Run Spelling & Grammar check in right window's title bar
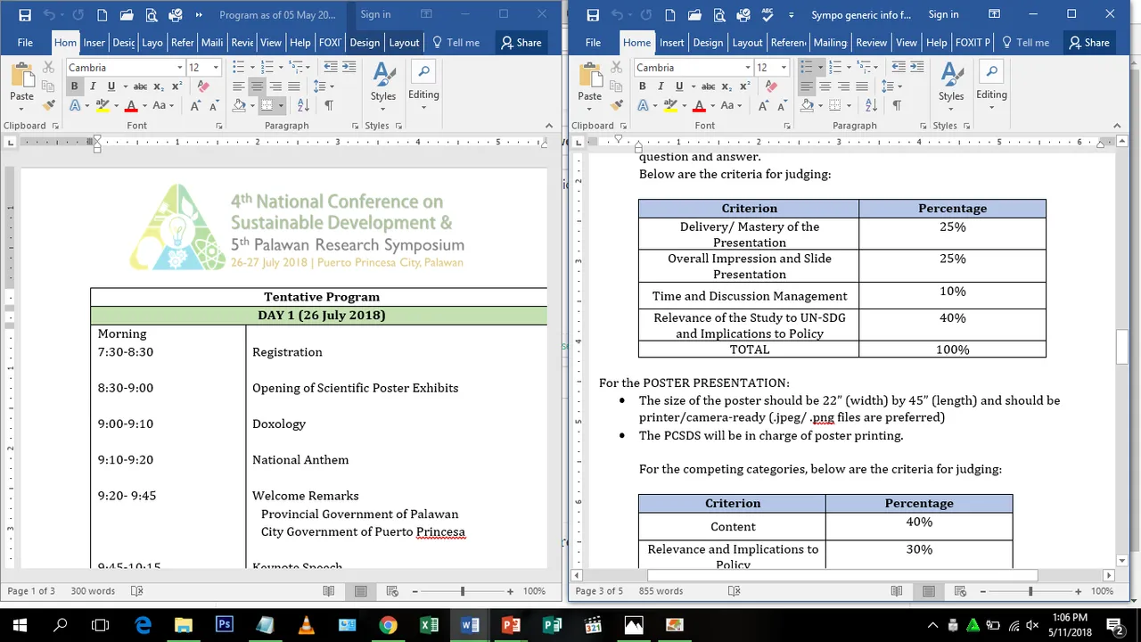Viewport: 1141px width, 642px height. pos(768,14)
